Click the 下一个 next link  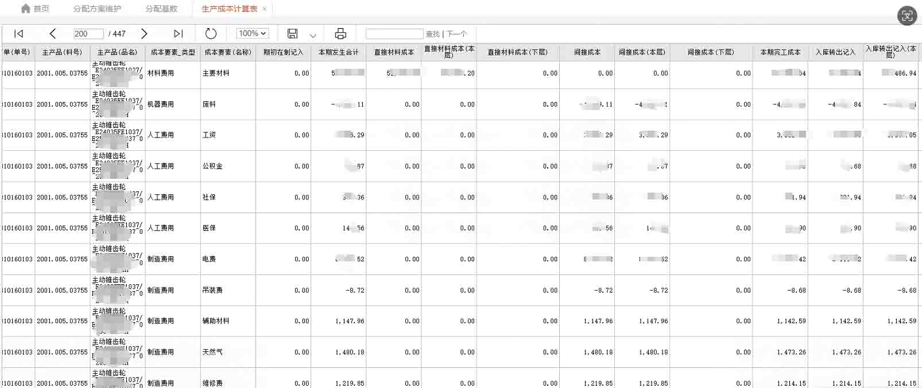[x=457, y=34]
